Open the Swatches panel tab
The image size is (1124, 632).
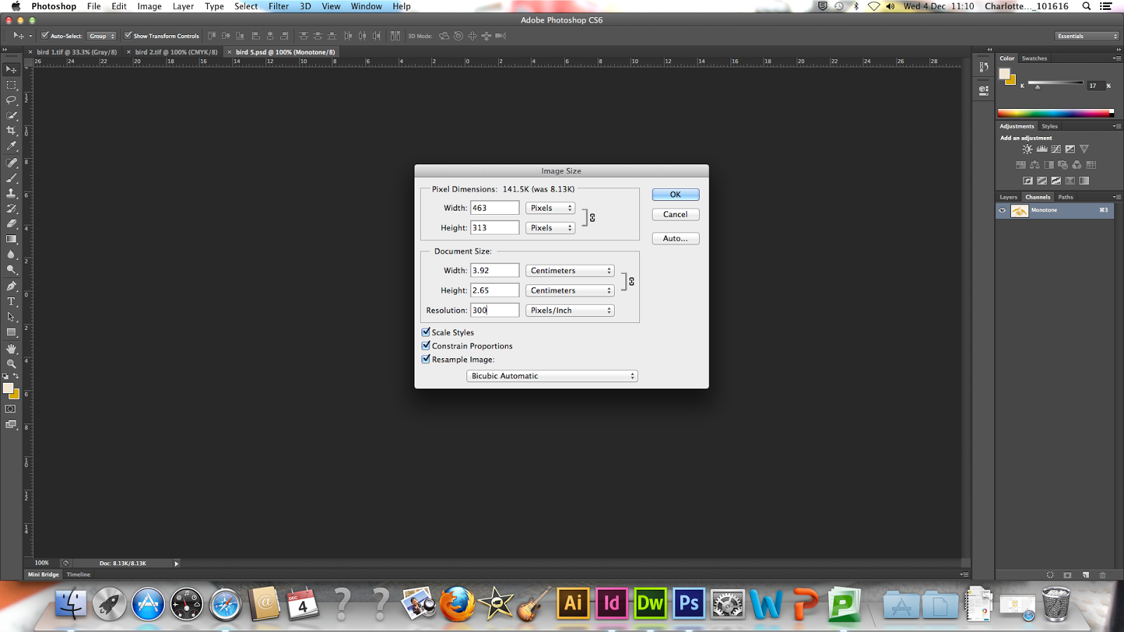pyautogui.click(x=1034, y=58)
